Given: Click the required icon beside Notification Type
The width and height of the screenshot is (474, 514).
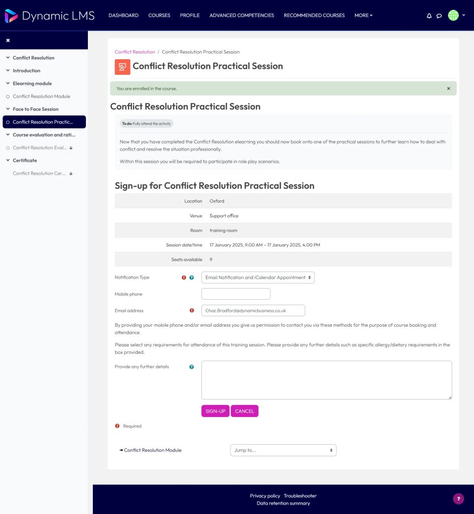Looking at the screenshot, I should 184,278.
